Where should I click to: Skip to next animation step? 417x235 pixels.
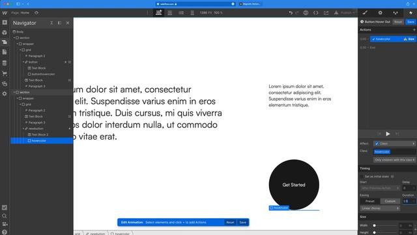pyautogui.click(x=397, y=134)
